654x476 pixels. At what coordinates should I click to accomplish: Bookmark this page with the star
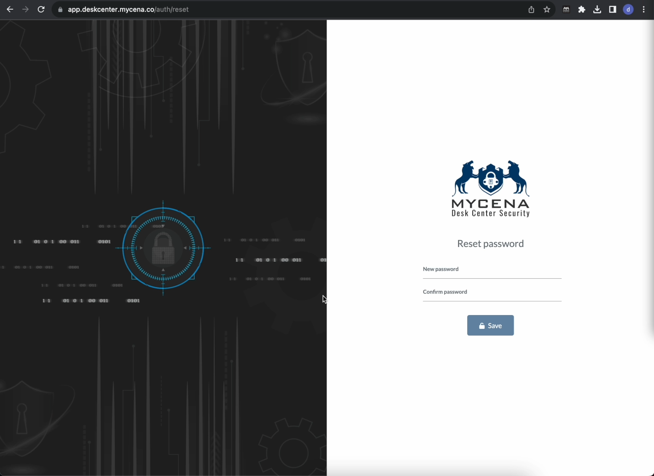tap(547, 10)
